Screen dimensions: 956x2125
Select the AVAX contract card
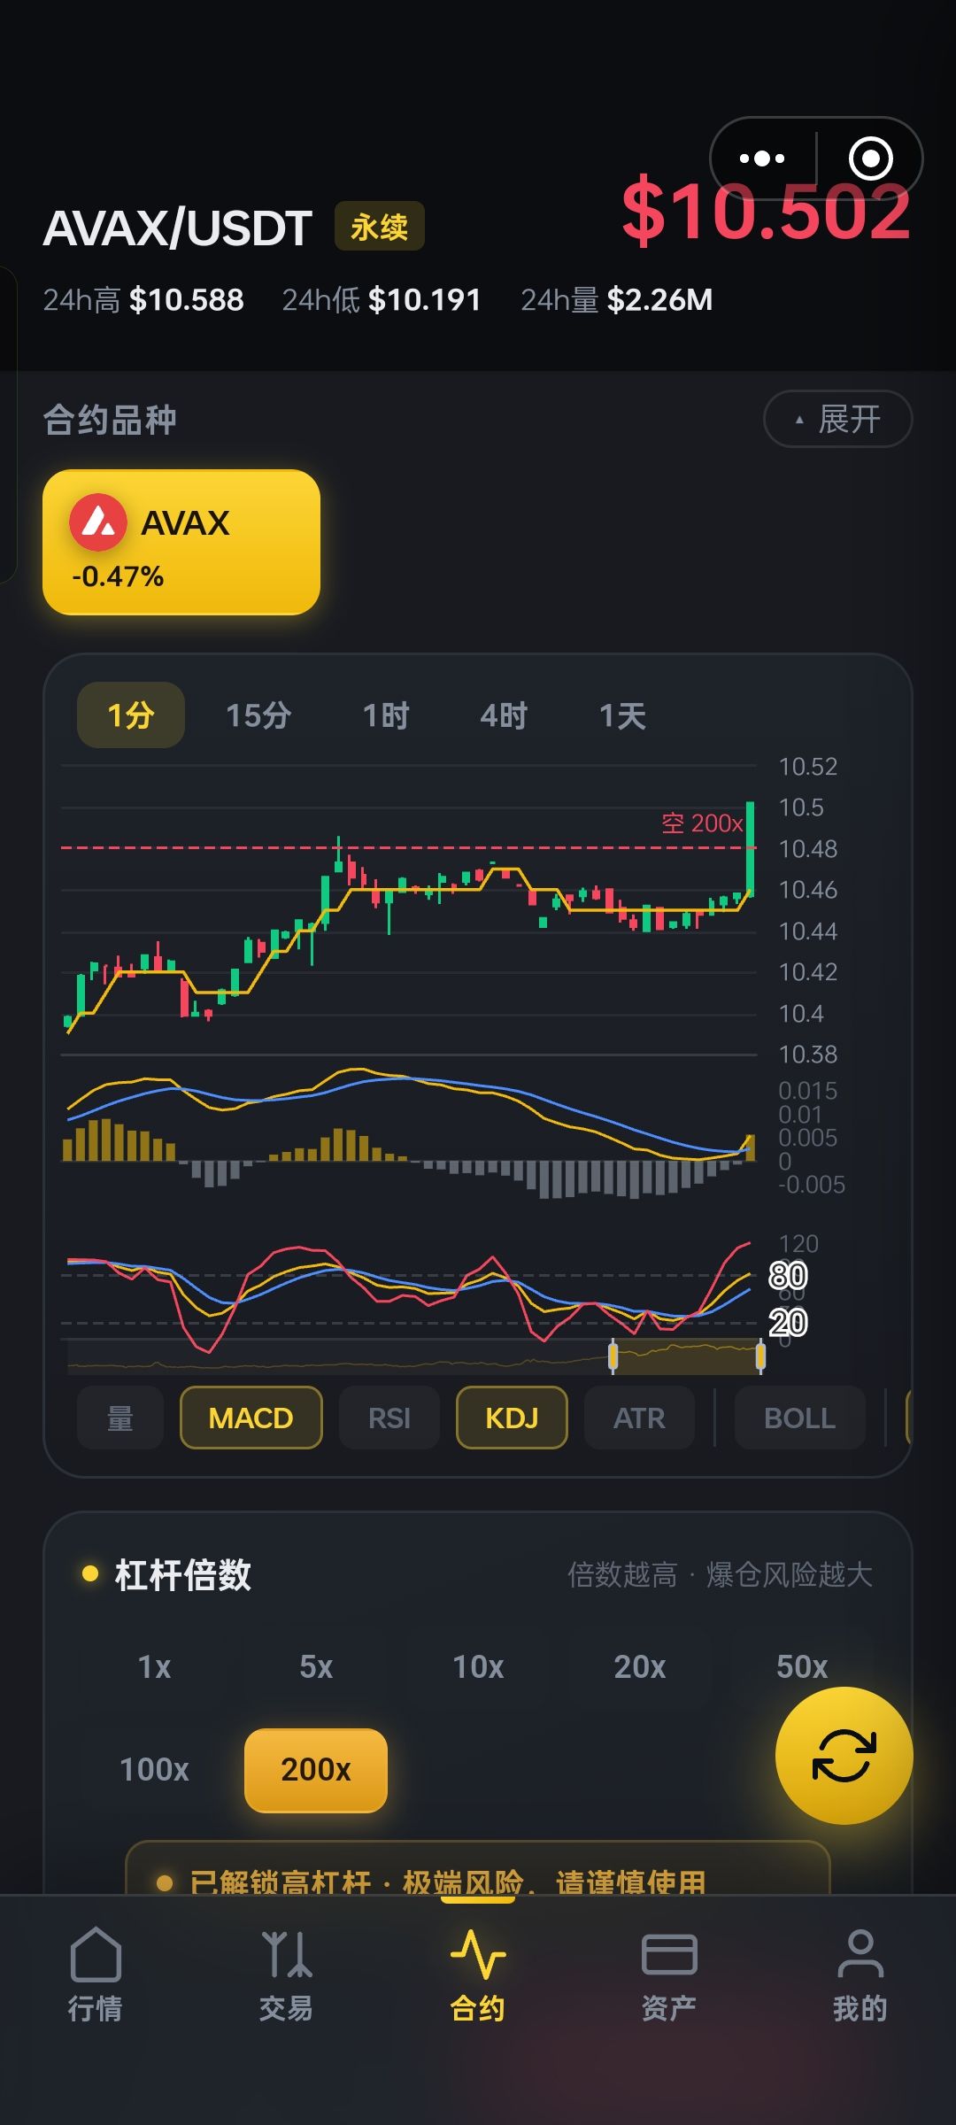click(181, 542)
